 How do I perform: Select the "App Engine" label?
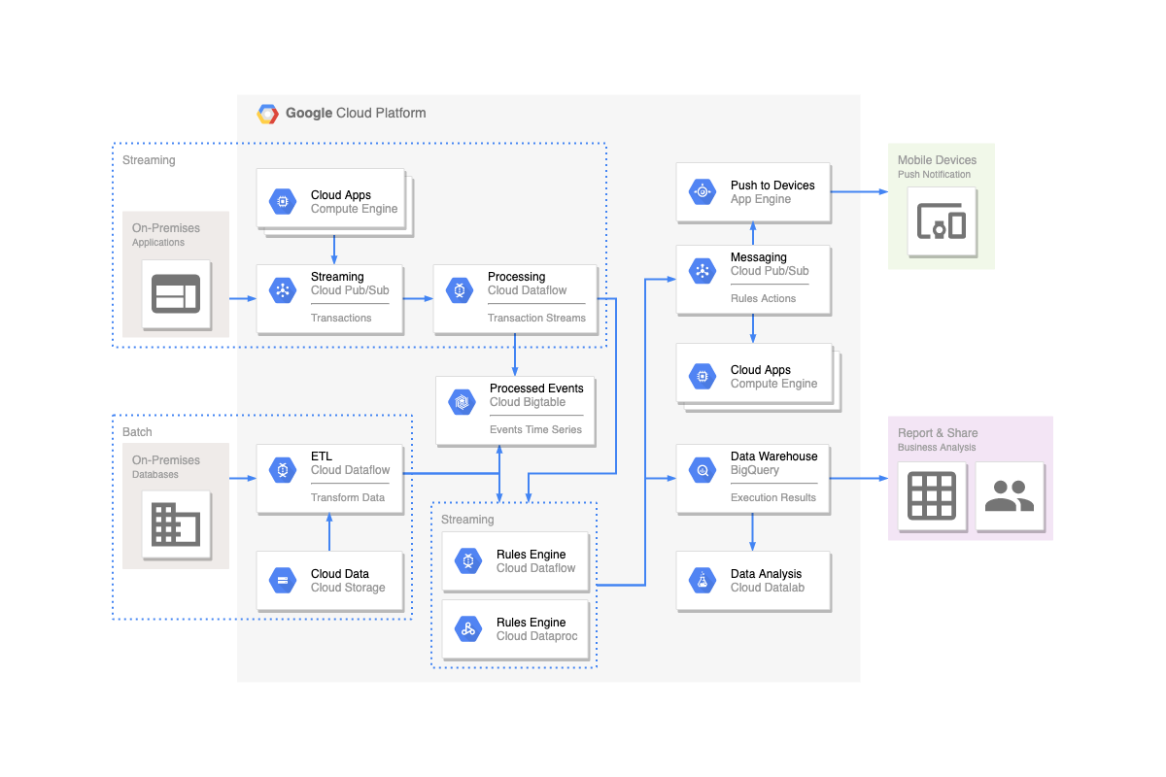761,199
